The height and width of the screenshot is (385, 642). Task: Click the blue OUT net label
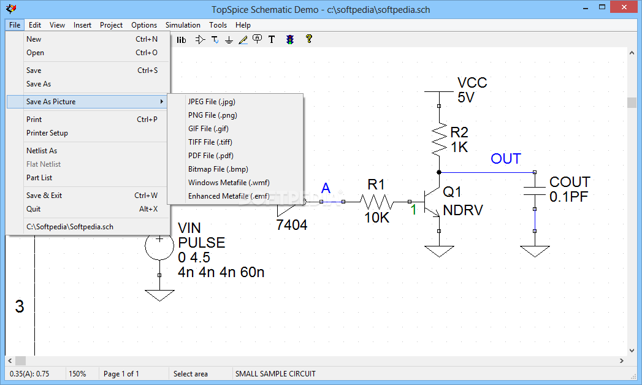tap(506, 159)
